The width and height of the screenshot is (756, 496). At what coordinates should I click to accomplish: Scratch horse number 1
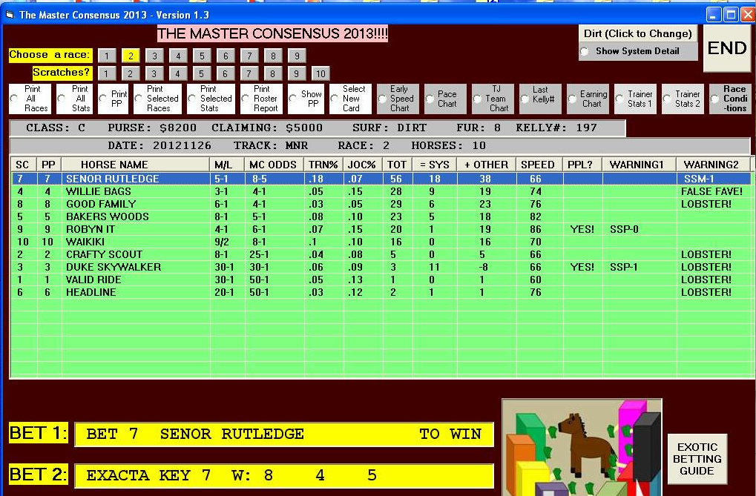[107, 73]
